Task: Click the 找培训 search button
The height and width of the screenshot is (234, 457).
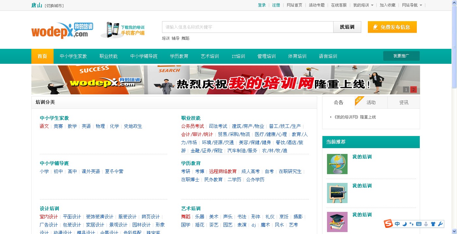Action: pyautogui.click(x=347, y=27)
